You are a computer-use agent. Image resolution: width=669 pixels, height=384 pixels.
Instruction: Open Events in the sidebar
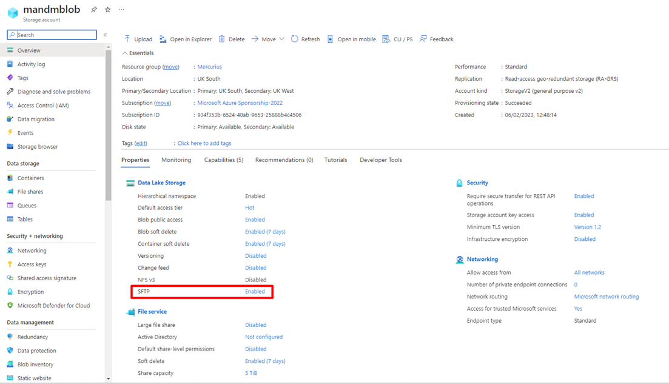click(25, 133)
